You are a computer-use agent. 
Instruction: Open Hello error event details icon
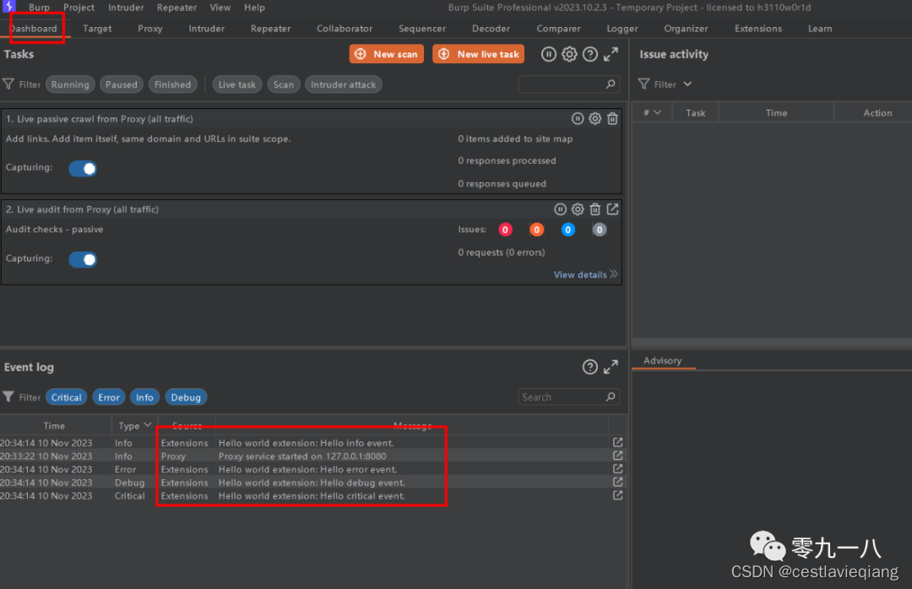617,468
